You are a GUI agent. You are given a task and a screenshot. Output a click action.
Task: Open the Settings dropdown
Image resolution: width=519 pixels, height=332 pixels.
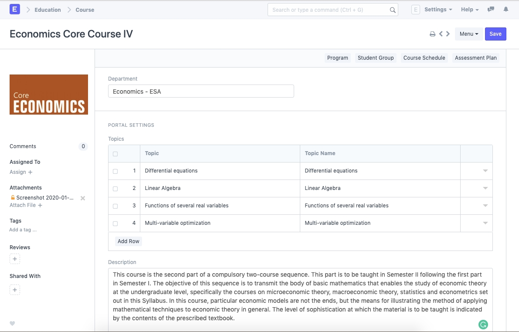(438, 10)
